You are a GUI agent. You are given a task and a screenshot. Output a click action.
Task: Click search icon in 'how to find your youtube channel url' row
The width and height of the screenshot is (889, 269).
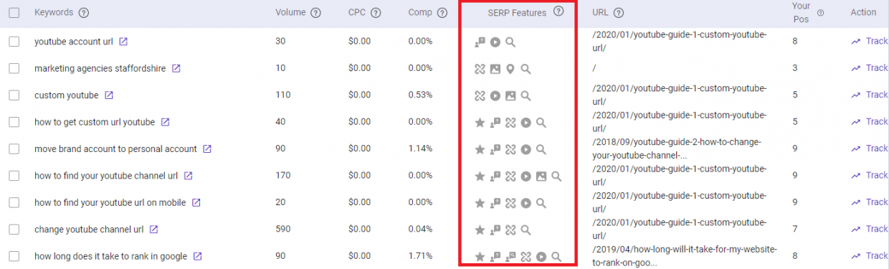pos(556,176)
